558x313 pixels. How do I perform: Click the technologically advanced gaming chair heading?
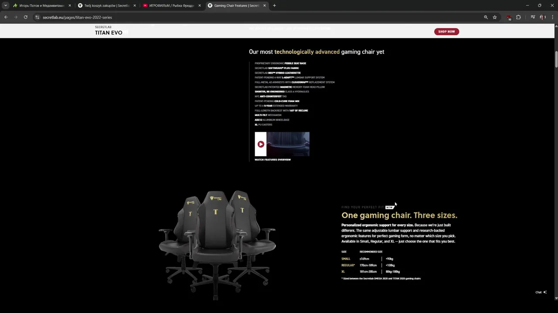(x=316, y=52)
